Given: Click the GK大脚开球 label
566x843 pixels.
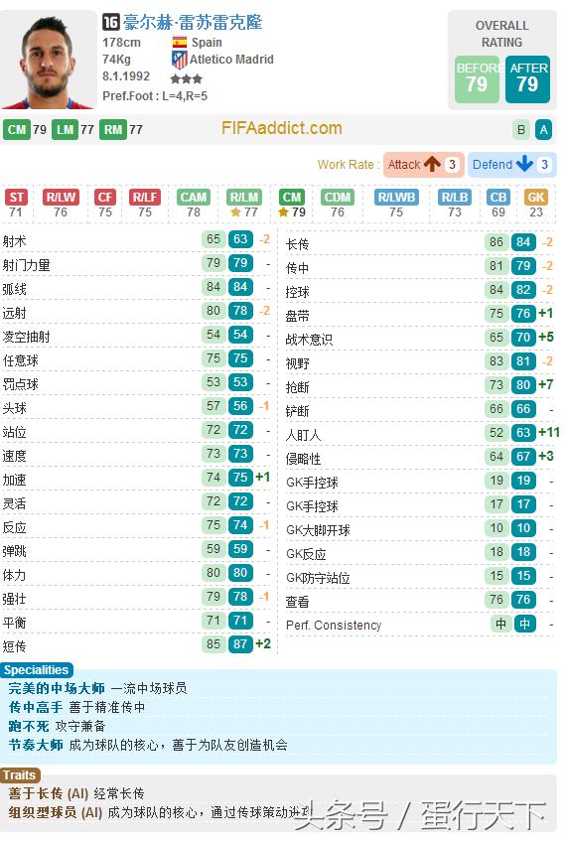Looking at the screenshot, I should [x=318, y=530].
